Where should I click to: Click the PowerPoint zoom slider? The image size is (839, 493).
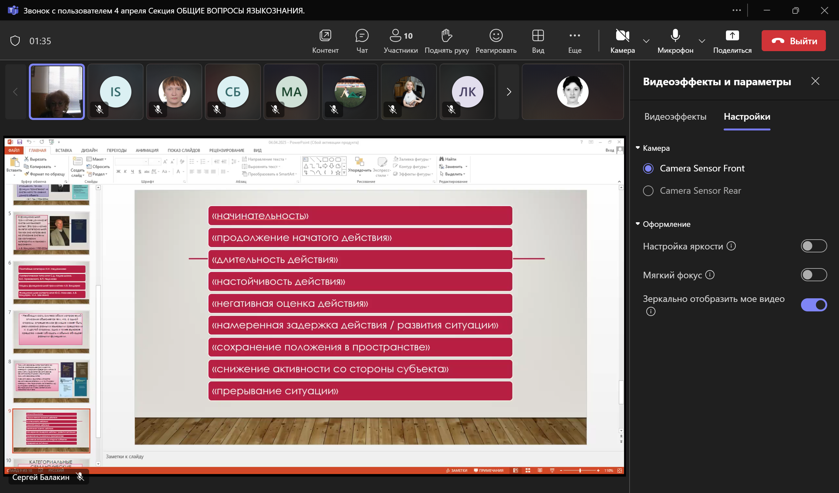click(580, 471)
